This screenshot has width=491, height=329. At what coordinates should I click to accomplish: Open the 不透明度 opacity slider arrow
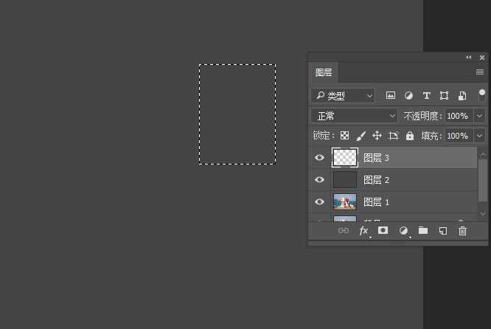pyautogui.click(x=480, y=116)
